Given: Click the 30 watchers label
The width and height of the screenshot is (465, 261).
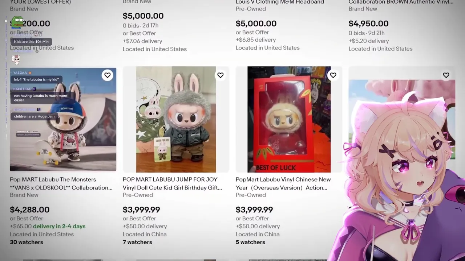Looking at the screenshot, I should pos(27,242).
